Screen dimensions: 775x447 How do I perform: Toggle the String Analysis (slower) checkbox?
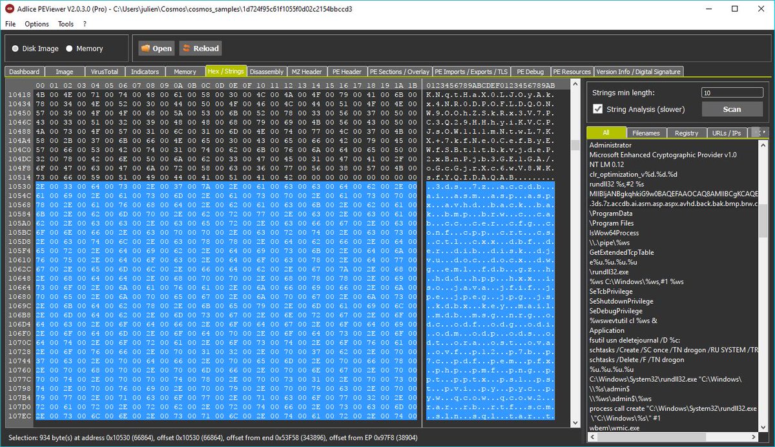(x=598, y=109)
